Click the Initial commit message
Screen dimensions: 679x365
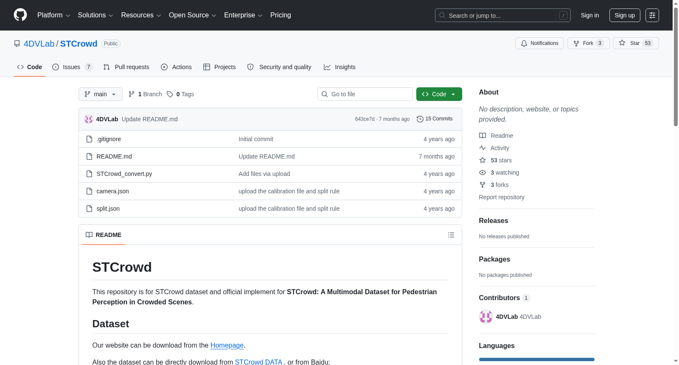point(256,139)
